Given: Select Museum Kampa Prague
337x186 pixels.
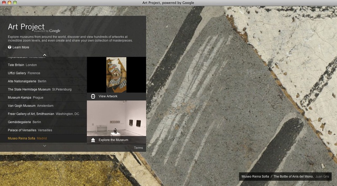Looking at the screenshot, I should 43,98.
